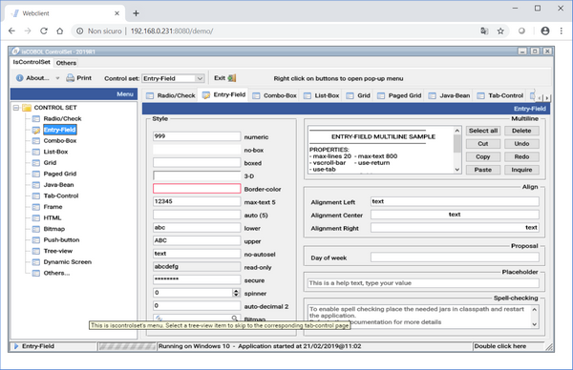Open the Radio/Check tab
Screen dimensions: 573x370
(x=171, y=95)
